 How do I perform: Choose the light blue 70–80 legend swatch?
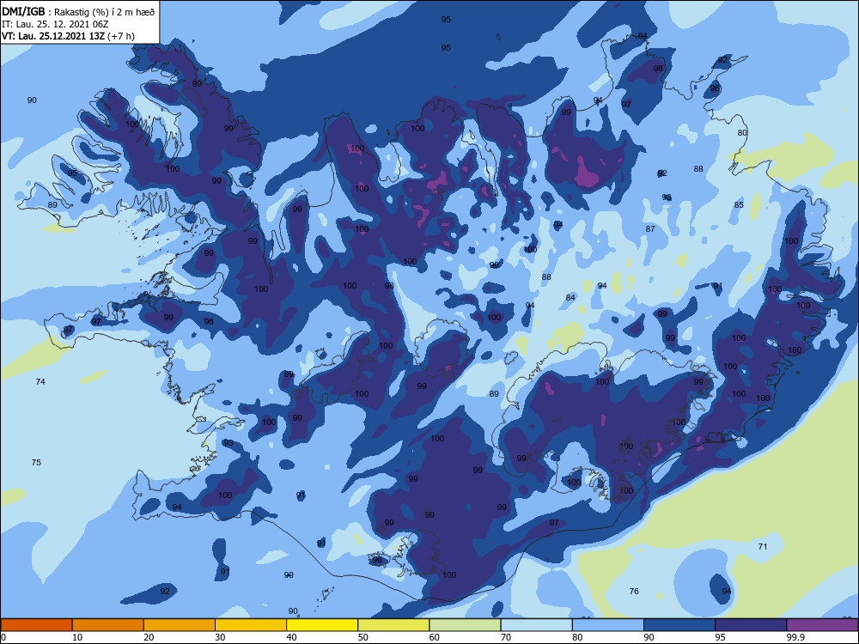tap(537, 625)
